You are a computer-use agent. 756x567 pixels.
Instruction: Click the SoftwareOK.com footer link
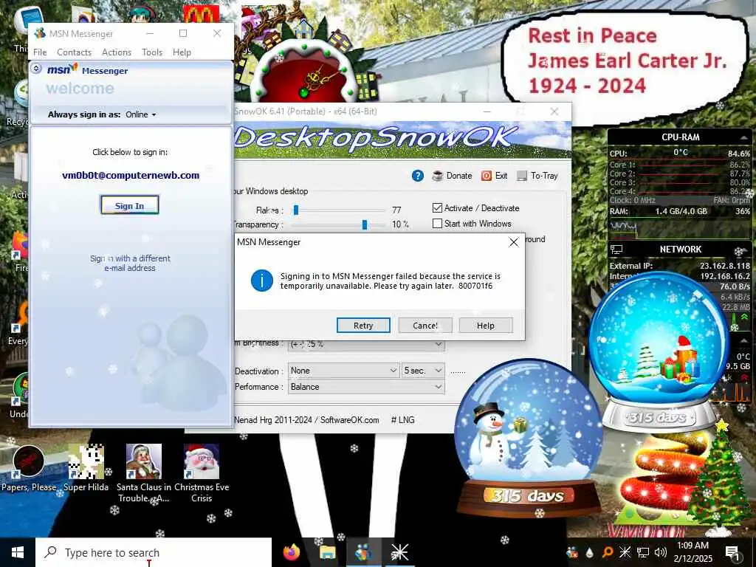(349, 420)
